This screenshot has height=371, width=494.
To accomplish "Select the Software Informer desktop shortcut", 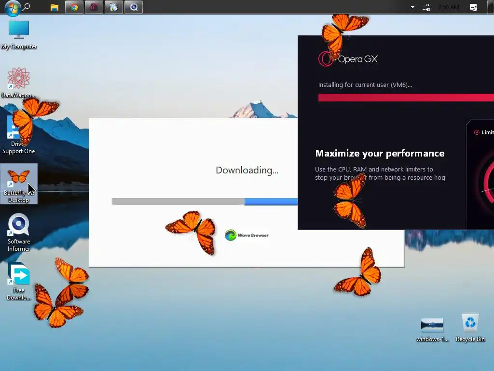I will (19, 233).
